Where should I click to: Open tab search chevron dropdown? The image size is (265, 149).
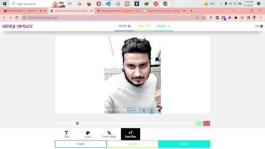tap(234, 11)
